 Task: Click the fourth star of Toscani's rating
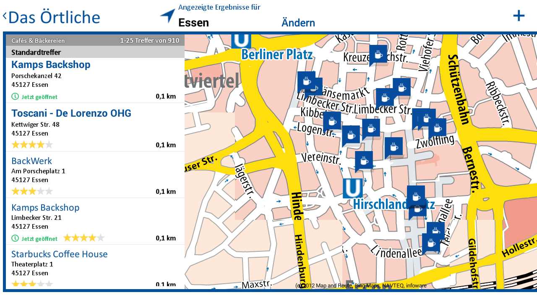tap(40, 144)
